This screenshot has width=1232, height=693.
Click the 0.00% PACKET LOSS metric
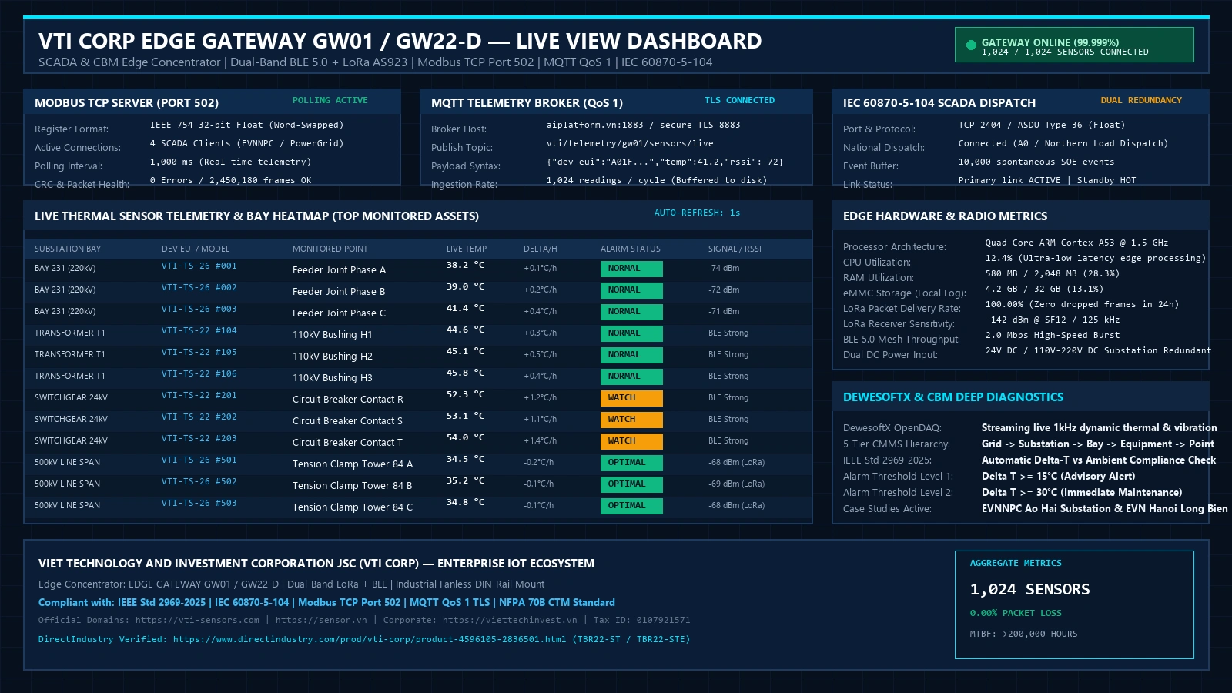[x=1016, y=613]
